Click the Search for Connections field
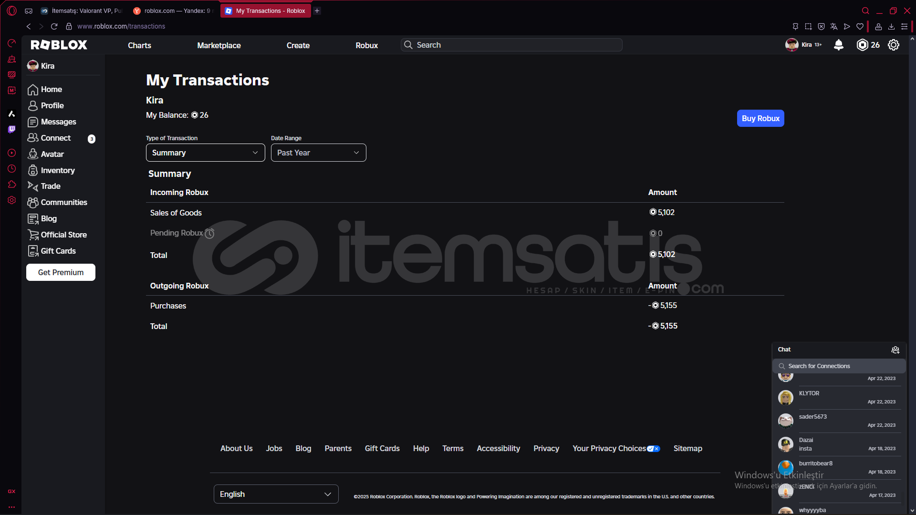This screenshot has width=916, height=515. pyautogui.click(x=839, y=366)
